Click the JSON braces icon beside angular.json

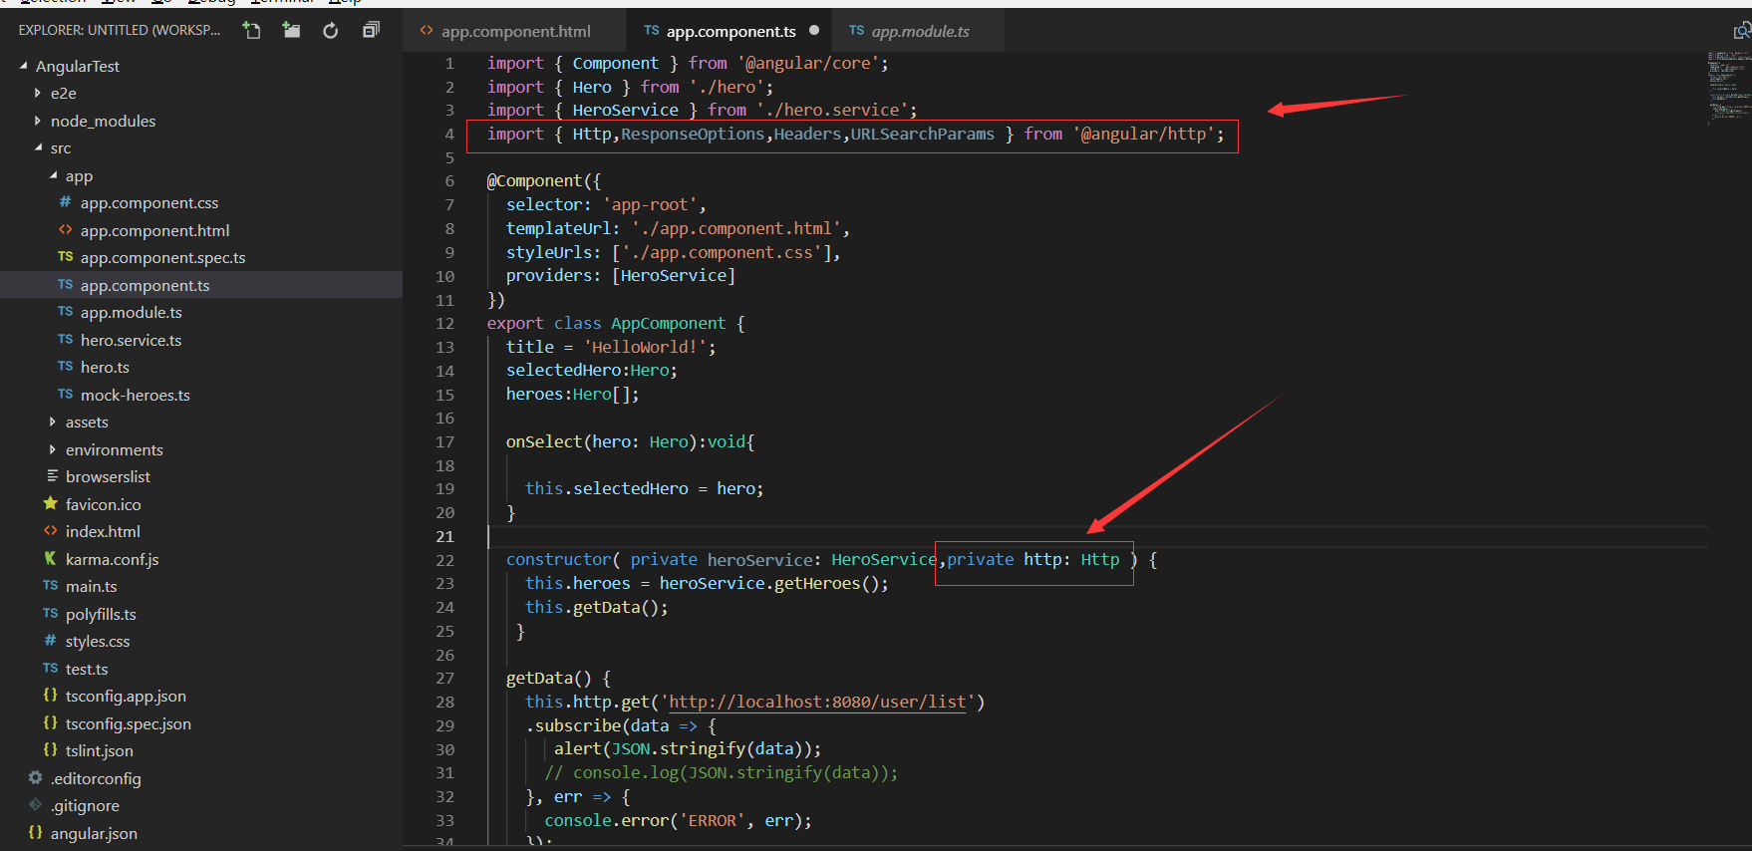pos(35,833)
